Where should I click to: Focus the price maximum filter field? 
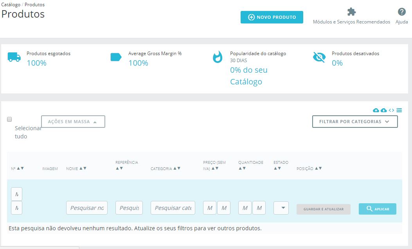[x=224, y=208]
